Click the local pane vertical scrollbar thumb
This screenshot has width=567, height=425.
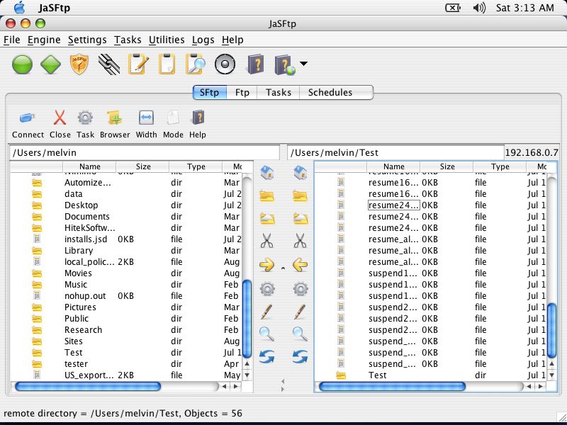tap(247, 319)
